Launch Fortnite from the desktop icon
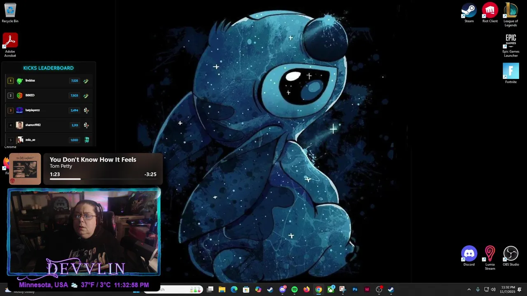Screen dimensions: 527x296 (x=511, y=74)
